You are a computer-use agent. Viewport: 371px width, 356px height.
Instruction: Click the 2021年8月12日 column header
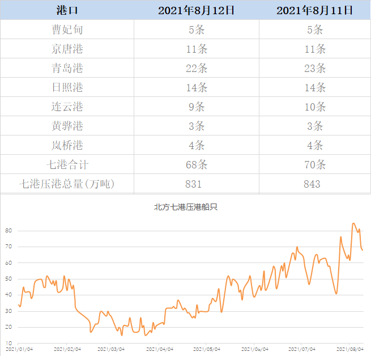[196, 11]
